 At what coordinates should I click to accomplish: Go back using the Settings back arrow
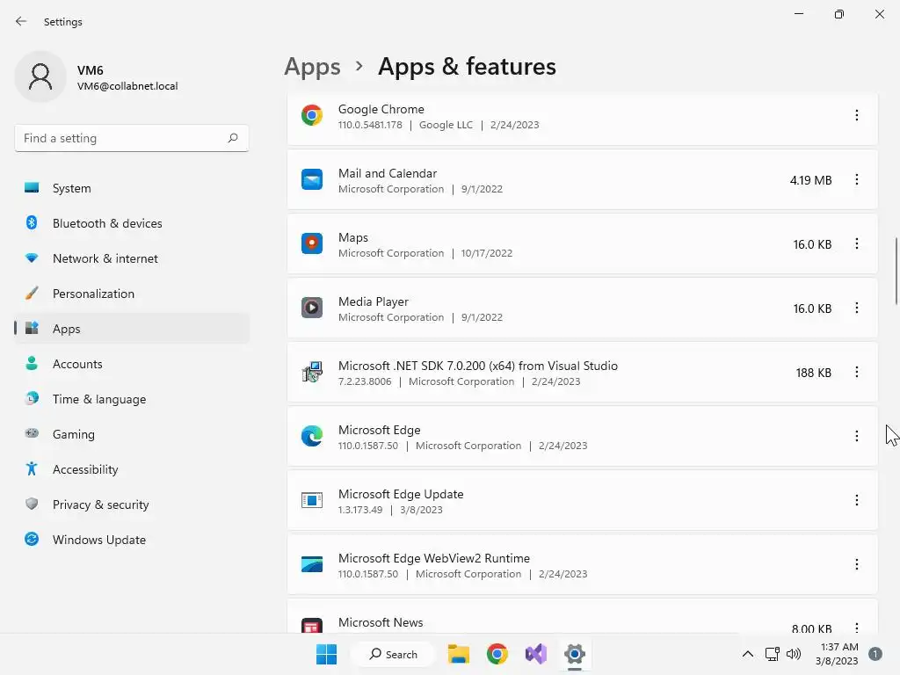[x=21, y=21]
